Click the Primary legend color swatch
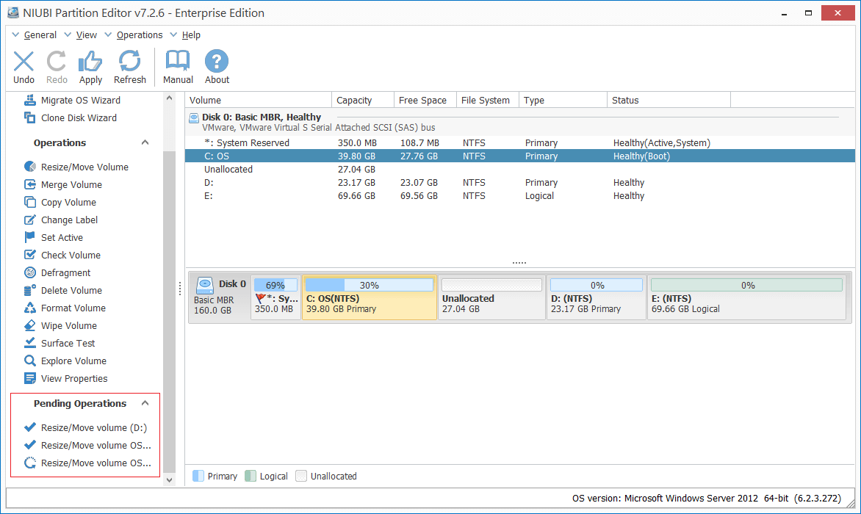 pyautogui.click(x=198, y=476)
